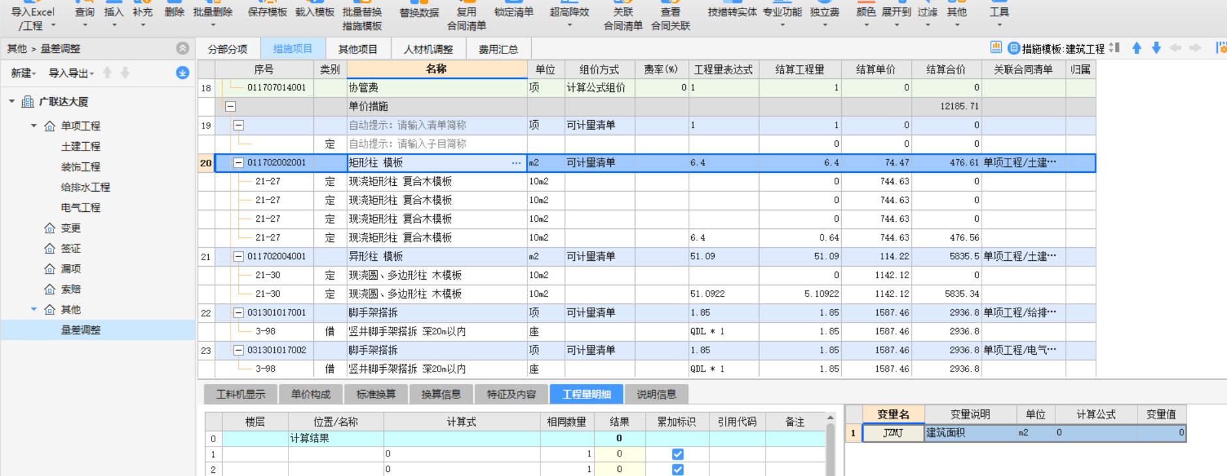
Task: Switch to the 其他项目 tab
Action: 358,49
